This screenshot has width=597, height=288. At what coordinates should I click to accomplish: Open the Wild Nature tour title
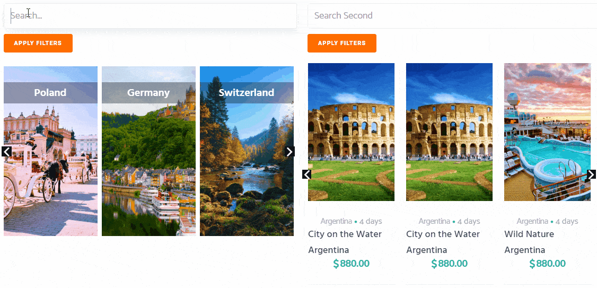pyautogui.click(x=529, y=234)
